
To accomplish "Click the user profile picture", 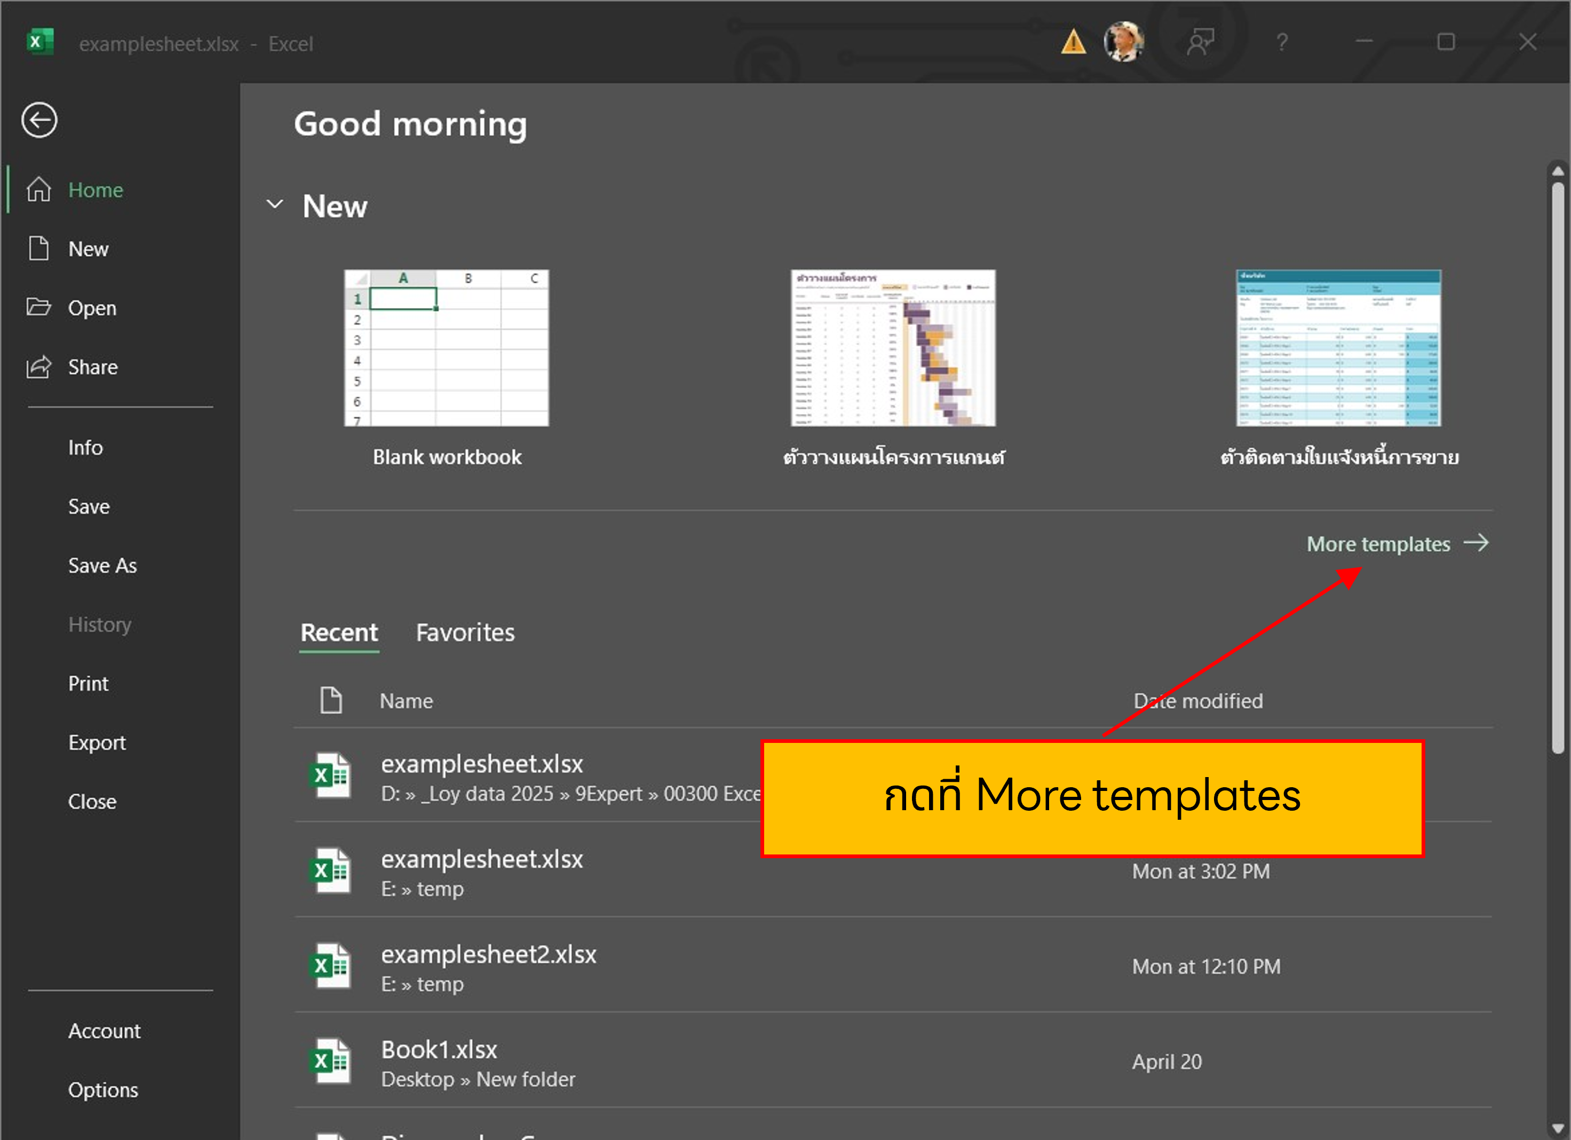I will pyautogui.click(x=1123, y=42).
